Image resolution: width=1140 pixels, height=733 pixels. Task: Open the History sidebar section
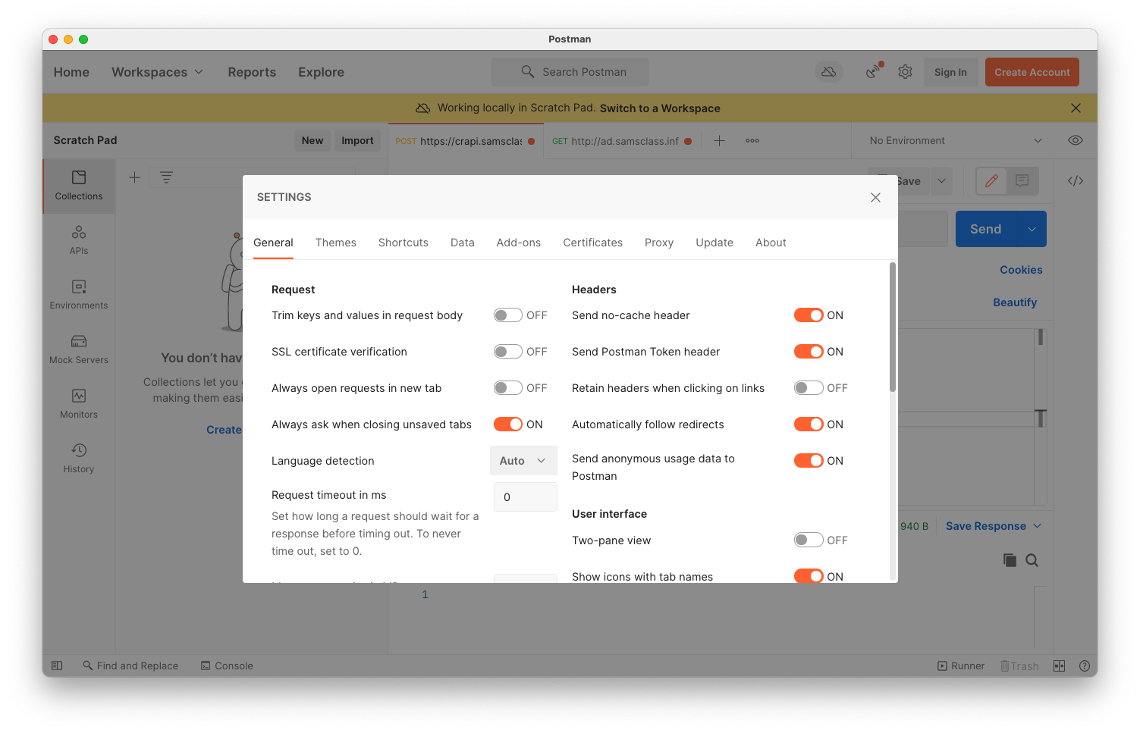[x=79, y=459]
